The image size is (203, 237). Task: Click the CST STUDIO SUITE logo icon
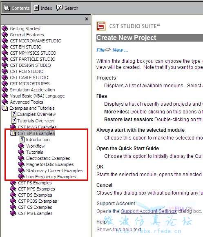click(x=101, y=26)
